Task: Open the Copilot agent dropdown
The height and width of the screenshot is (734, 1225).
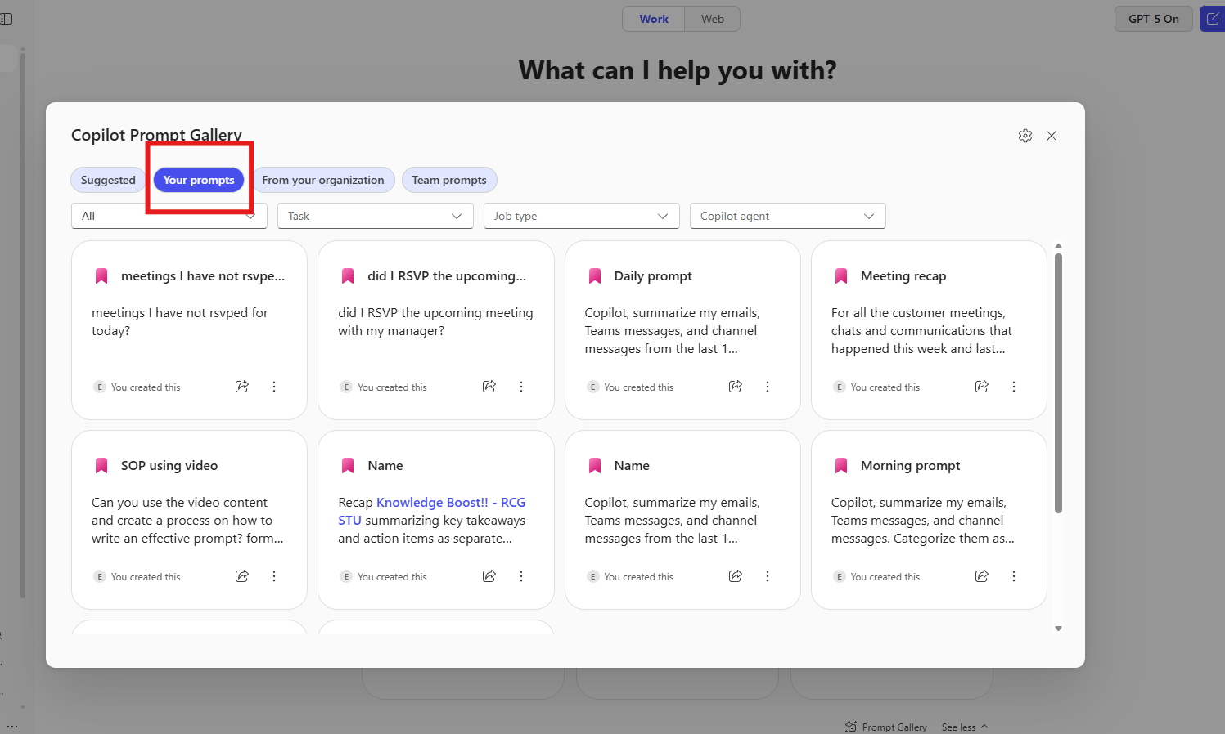Action: click(x=787, y=215)
